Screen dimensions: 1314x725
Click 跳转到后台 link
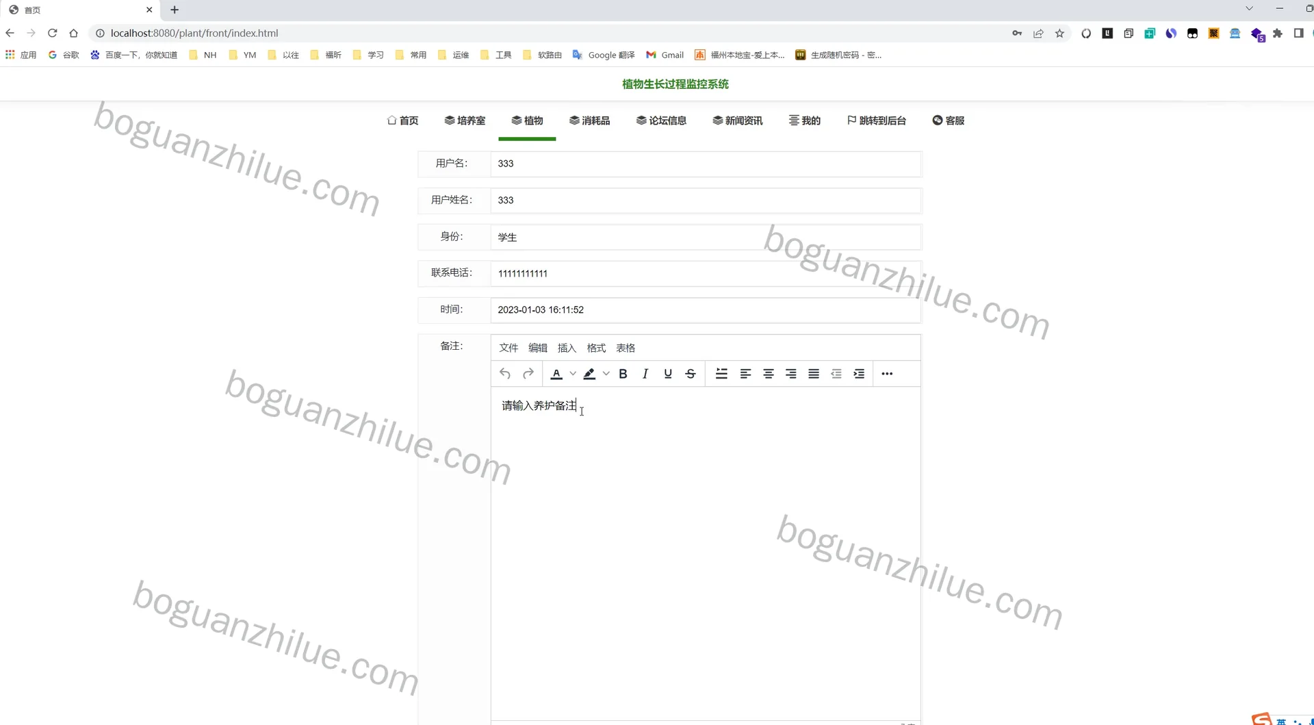[877, 120]
